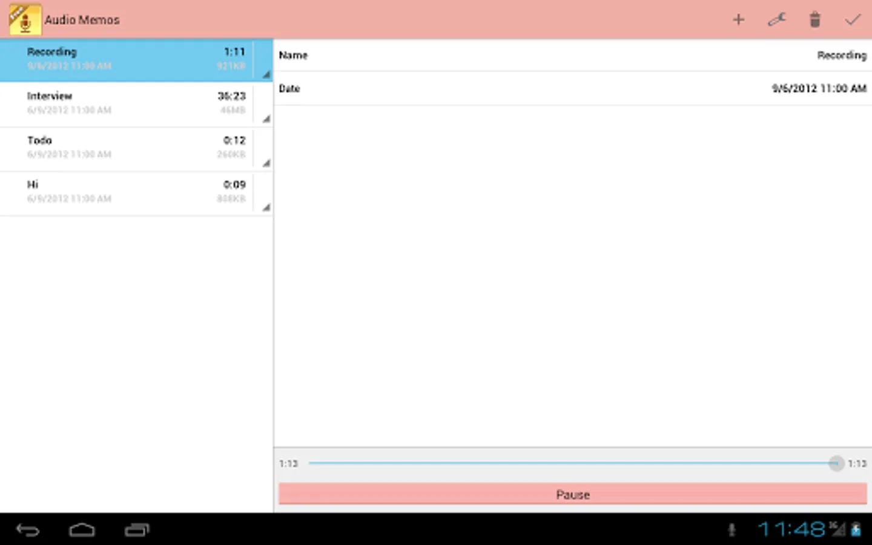The width and height of the screenshot is (872, 545).
Task: Click the Audio Memos title text
Action: pos(82,20)
